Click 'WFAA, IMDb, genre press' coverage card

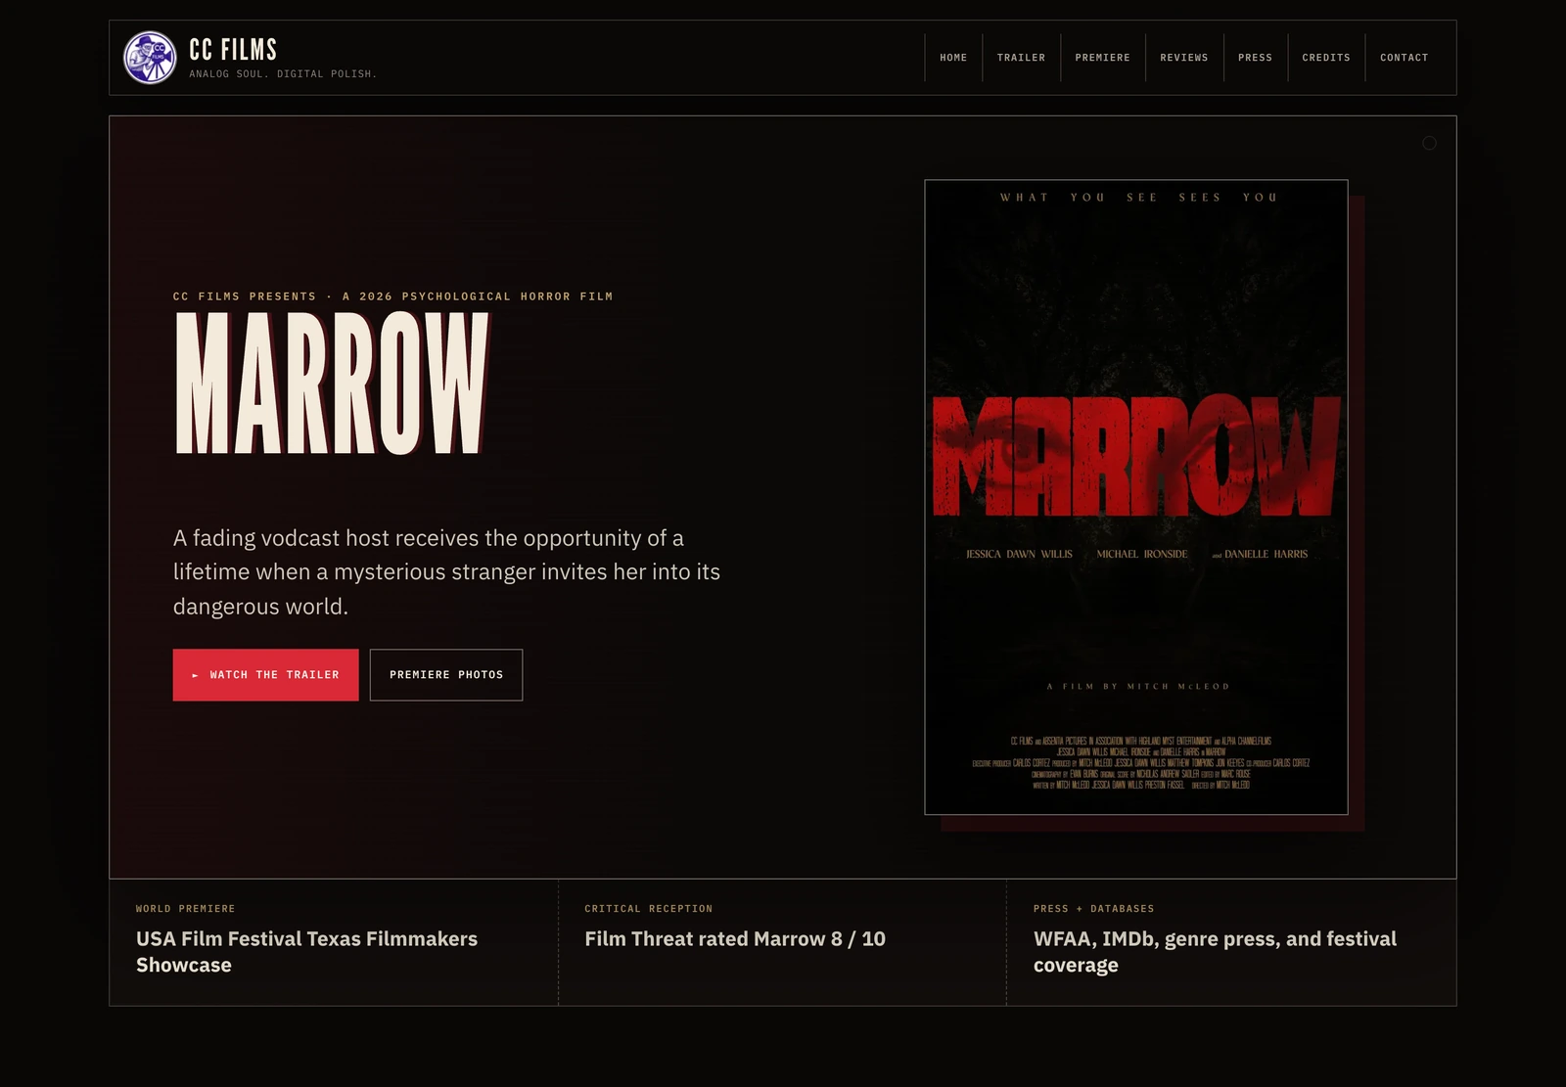point(1231,942)
